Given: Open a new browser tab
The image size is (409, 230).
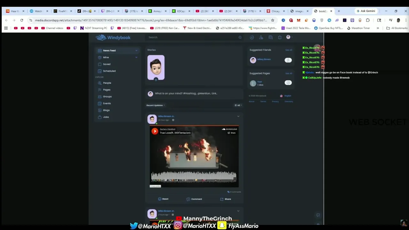Looking at the screenshot, I should (339, 11).
